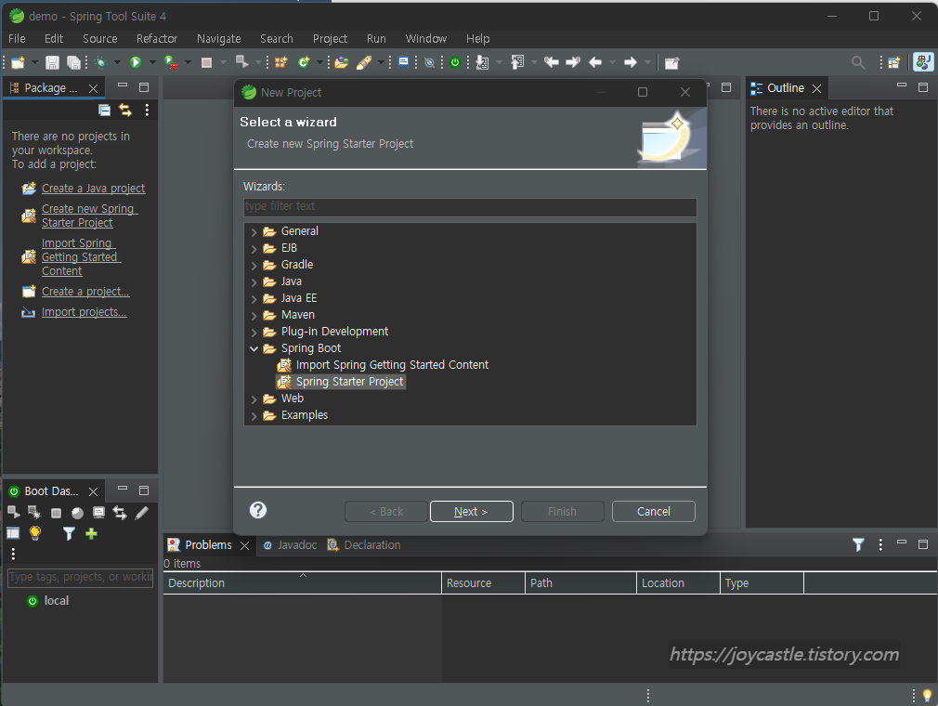Click the Save icon in main toolbar
Screen dimensions: 938x706
53,62
